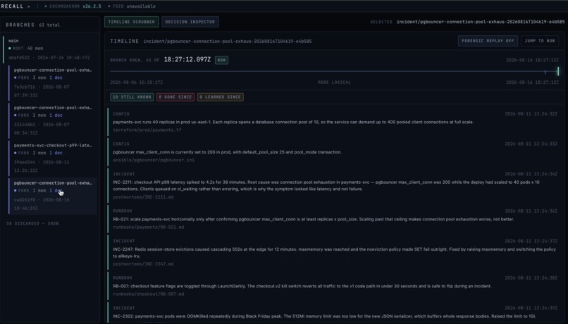This screenshot has height=324, width=568.
Task: Click the timeline scrubber handle at the far end
Action: (558, 71)
